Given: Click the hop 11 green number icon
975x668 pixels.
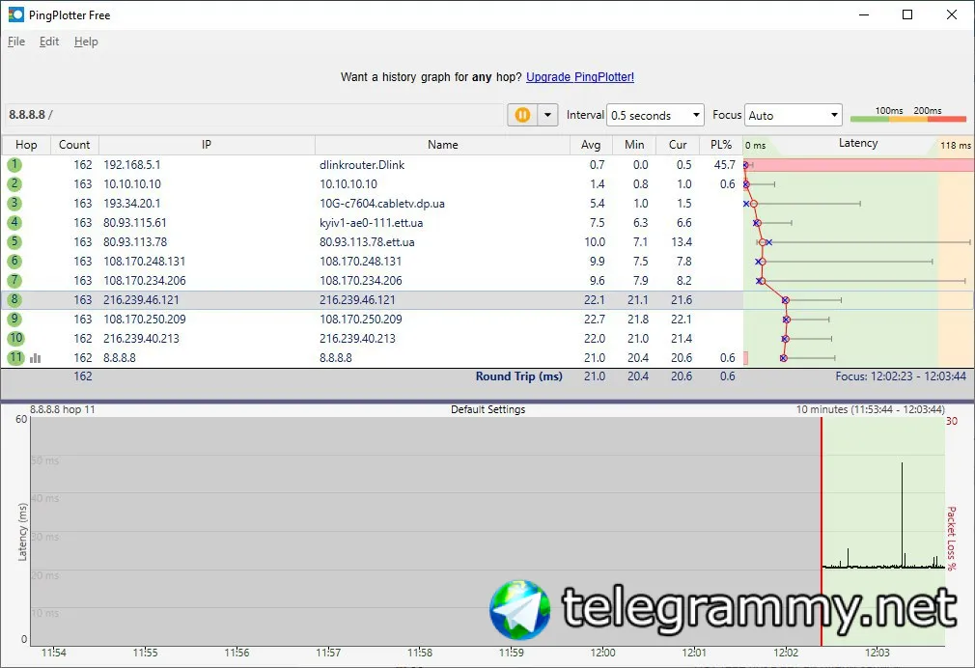Looking at the screenshot, I should coord(15,357).
